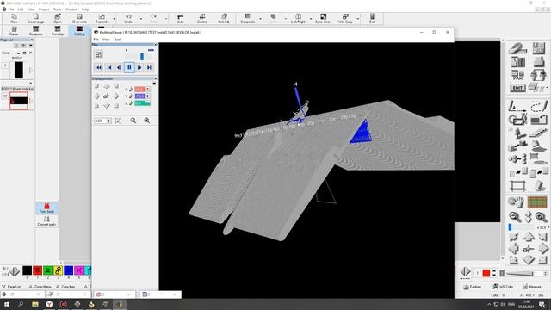The width and height of the screenshot is (551, 310).
Task: Click the New toolbar icon
Action: 14,19
